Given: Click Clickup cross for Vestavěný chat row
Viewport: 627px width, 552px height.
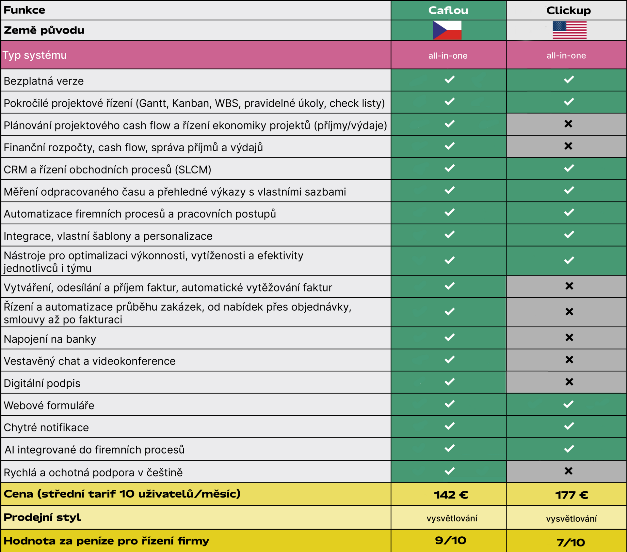Looking at the screenshot, I should tap(569, 360).
